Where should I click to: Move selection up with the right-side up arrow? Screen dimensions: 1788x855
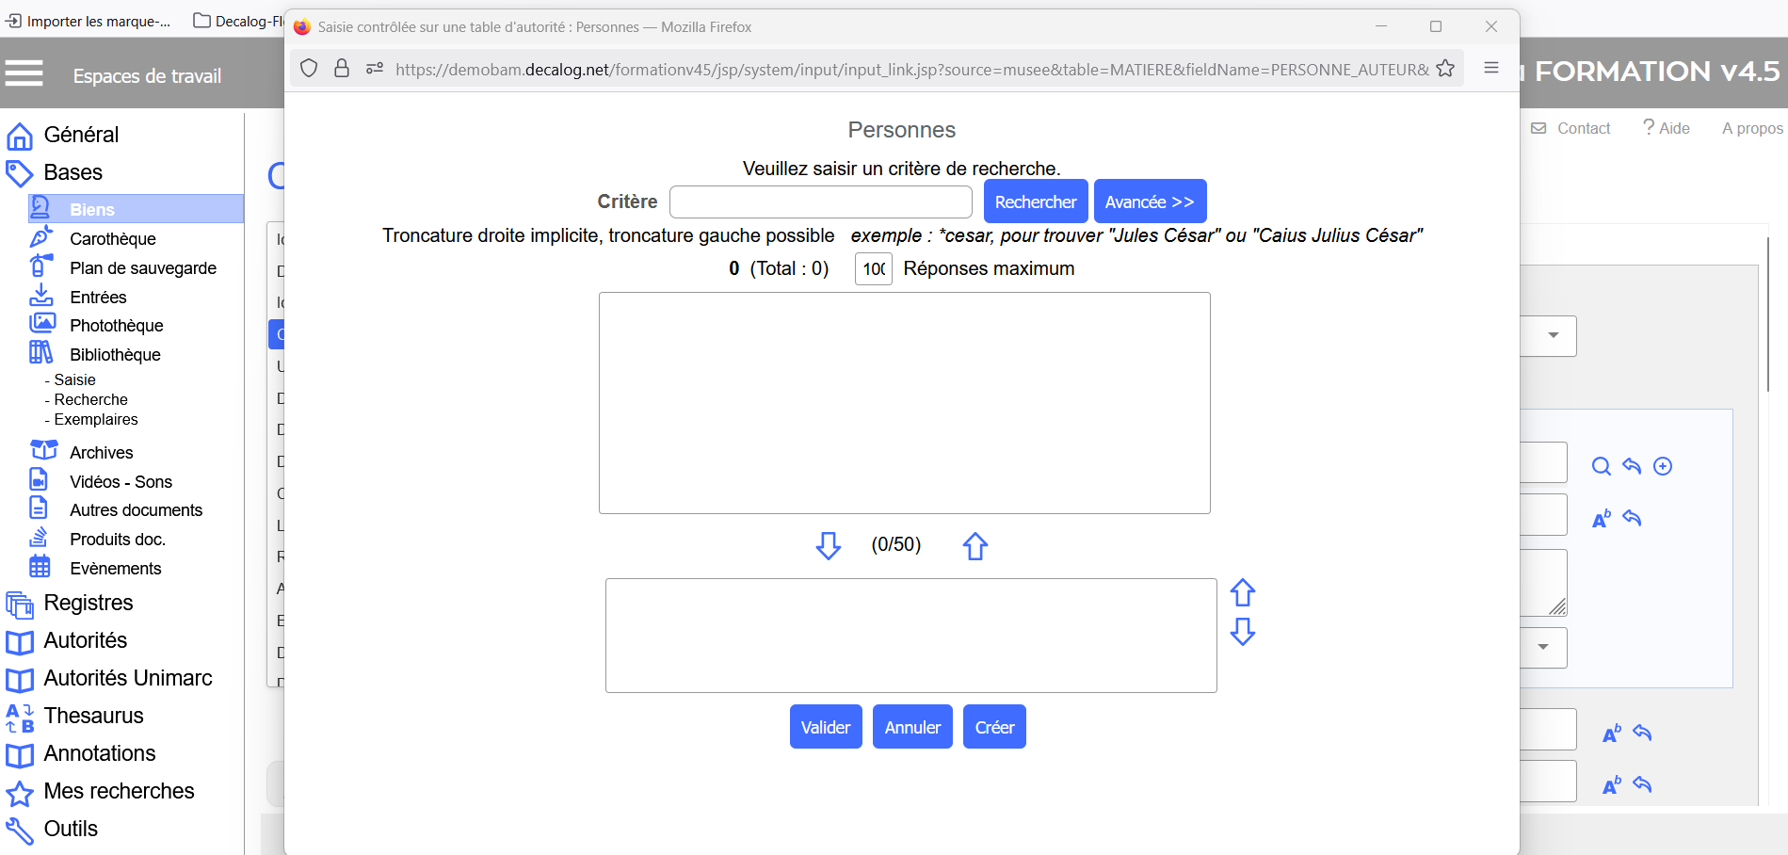tap(1243, 592)
